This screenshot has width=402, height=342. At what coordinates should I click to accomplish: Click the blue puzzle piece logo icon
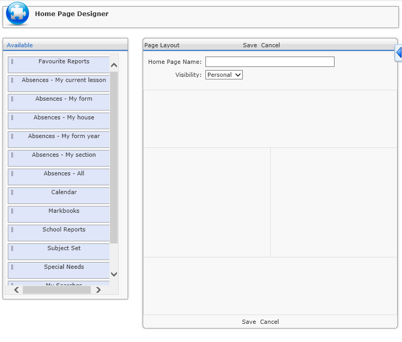pos(18,13)
